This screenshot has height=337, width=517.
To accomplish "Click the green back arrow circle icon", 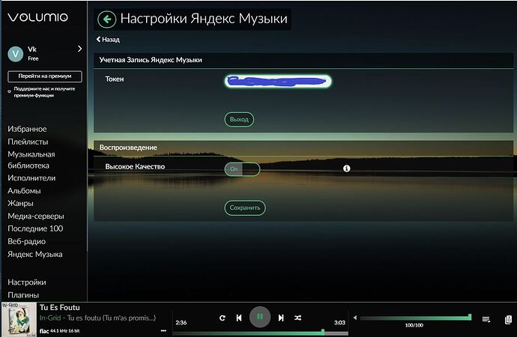I will pos(107,19).
